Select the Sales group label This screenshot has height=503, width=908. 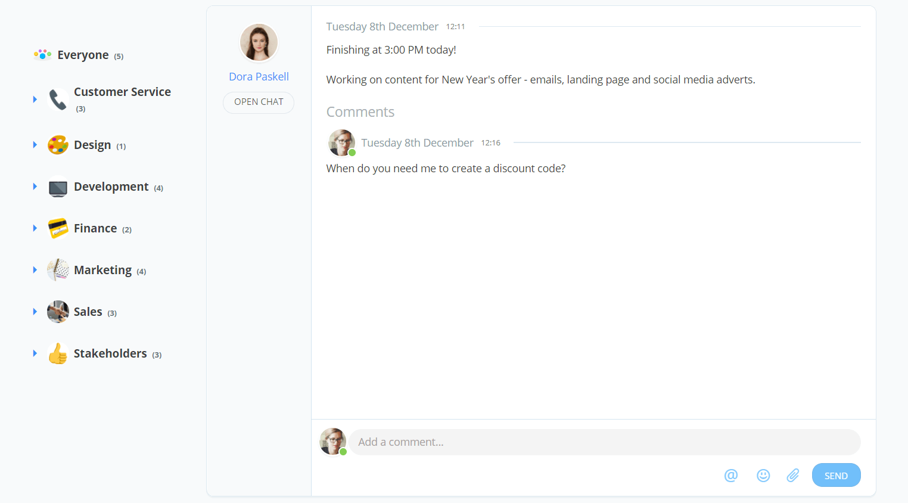click(88, 312)
